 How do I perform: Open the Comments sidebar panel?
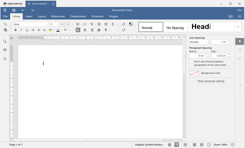[5, 50]
